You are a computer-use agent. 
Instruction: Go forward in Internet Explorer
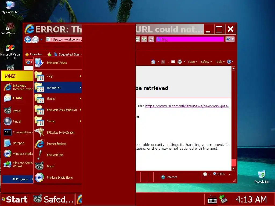(x=35, y=39)
